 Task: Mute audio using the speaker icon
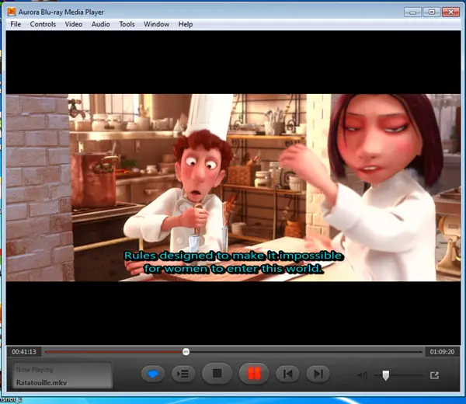[362, 375]
